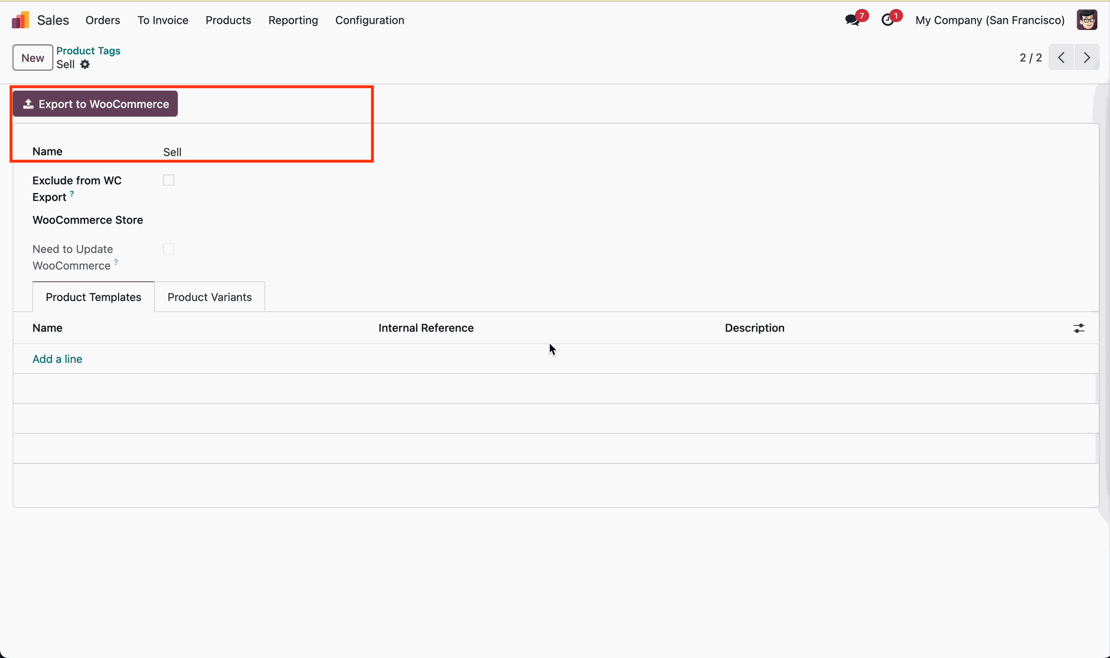
Task: Sort by Name column header in table
Action: pyautogui.click(x=47, y=328)
